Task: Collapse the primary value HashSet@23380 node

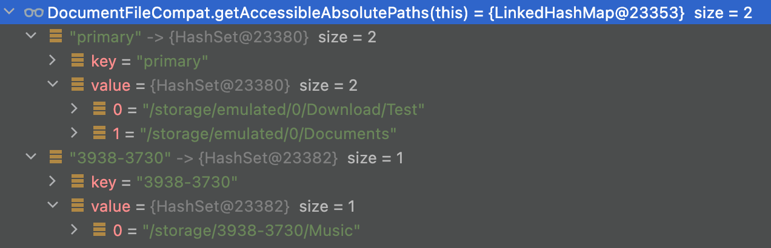Action: pyautogui.click(x=53, y=85)
